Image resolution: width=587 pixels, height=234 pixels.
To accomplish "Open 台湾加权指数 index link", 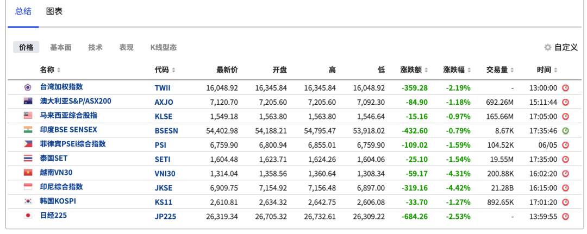I will [61, 87].
